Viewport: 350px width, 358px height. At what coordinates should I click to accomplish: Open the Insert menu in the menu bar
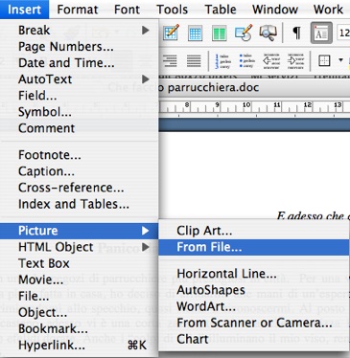24,10
